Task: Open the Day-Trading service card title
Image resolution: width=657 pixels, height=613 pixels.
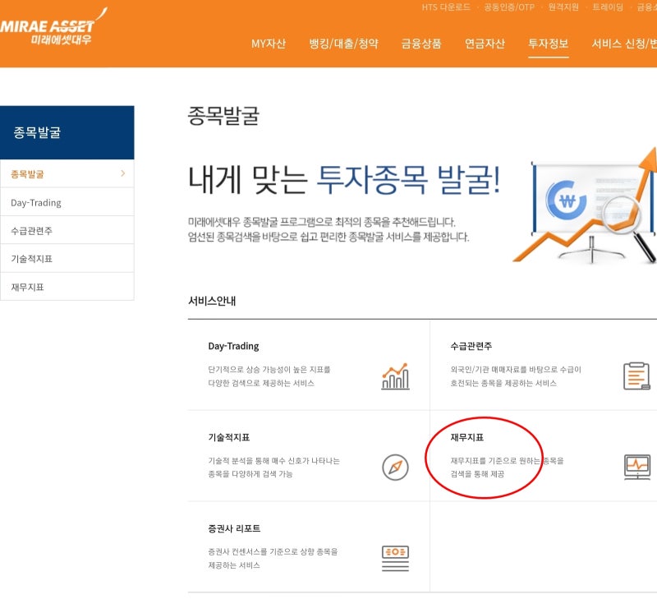Action: click(233, 346)
